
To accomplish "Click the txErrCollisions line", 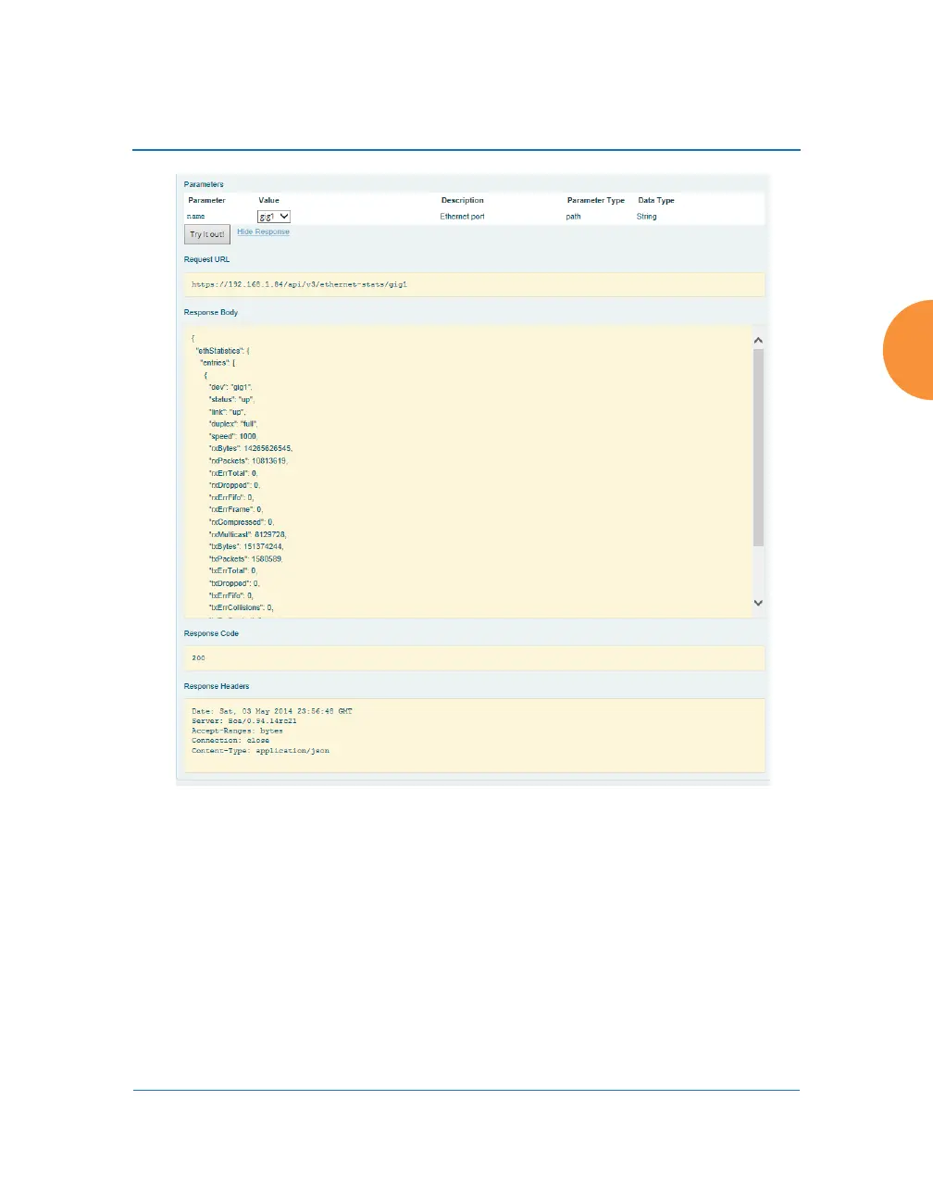I will click(x=242, y=608).
